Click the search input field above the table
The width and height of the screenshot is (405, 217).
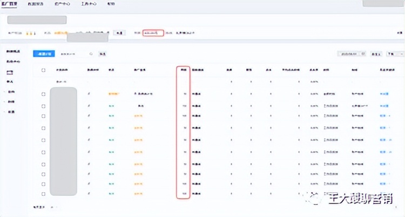[x=73, y=54]
